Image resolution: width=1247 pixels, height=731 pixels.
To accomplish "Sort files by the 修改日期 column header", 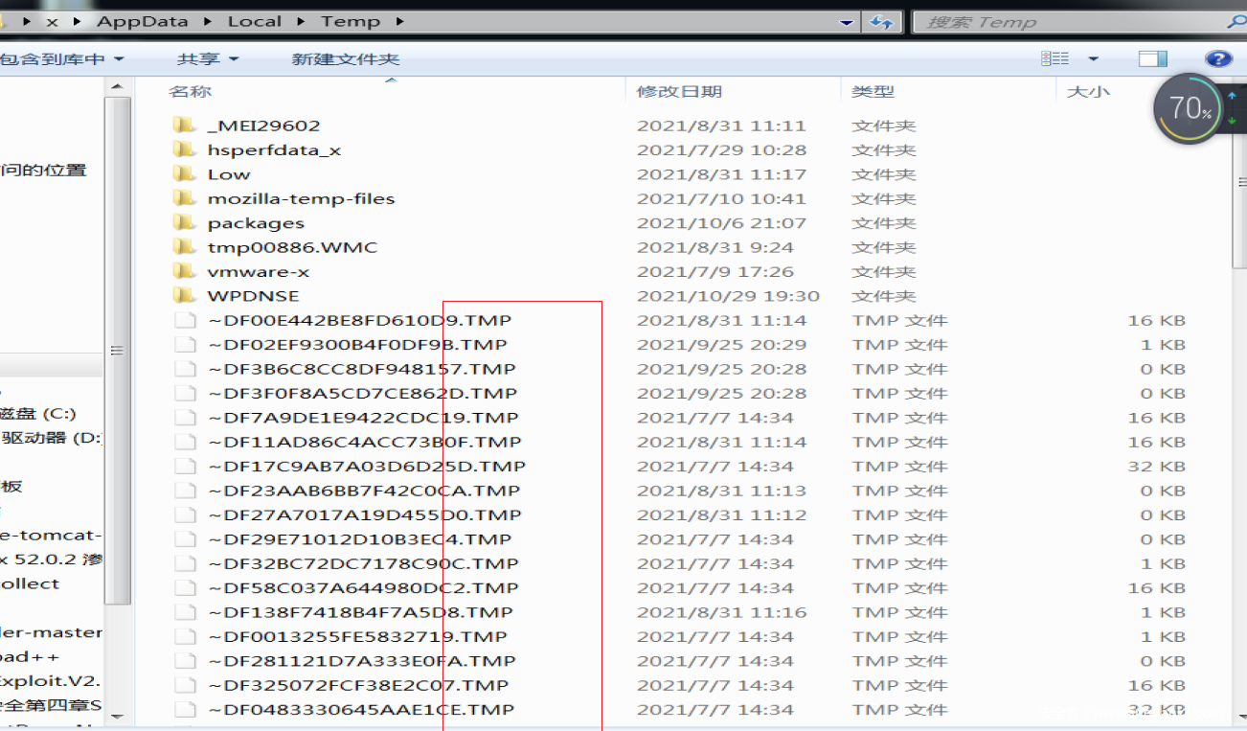I will (679, 92).
